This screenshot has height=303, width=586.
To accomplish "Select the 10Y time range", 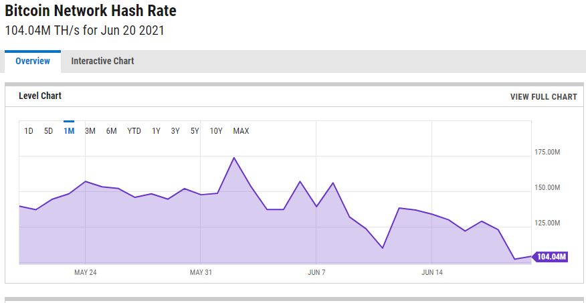I will 216,131.
